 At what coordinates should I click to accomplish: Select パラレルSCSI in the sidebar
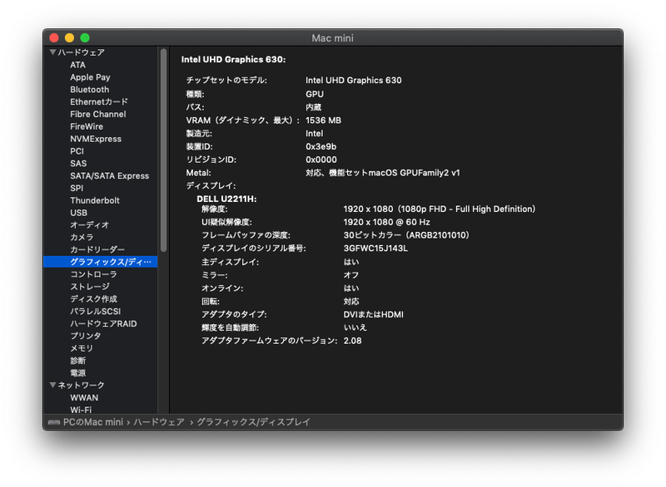96,311
